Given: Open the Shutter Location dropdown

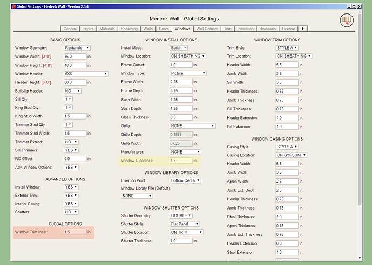Looking at the screenshot, I should [x=186, y=232].
